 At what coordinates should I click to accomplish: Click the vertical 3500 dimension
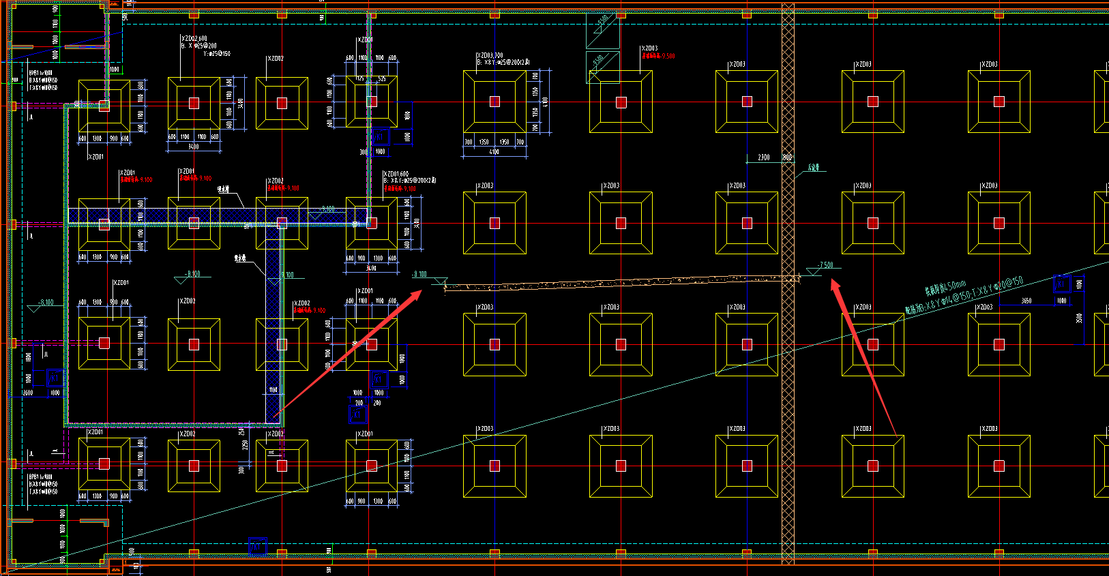(x=1079, y=318)
